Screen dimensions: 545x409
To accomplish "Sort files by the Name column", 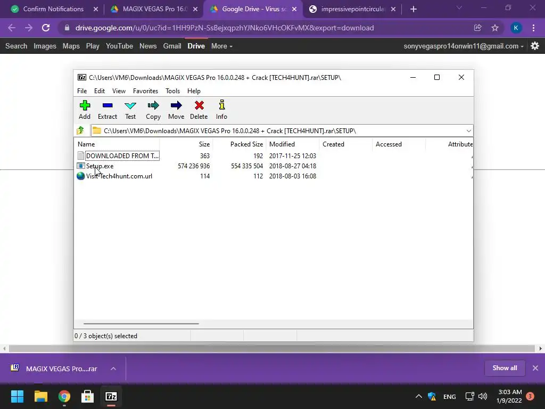I will 117,144.
